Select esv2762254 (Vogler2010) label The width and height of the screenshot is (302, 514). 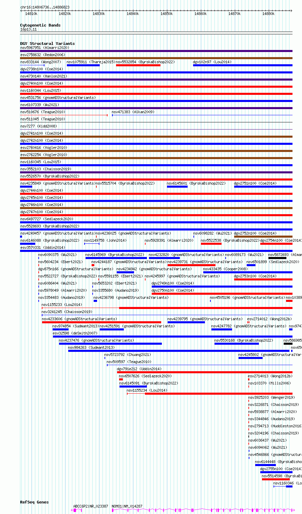(x=43, y=155)
